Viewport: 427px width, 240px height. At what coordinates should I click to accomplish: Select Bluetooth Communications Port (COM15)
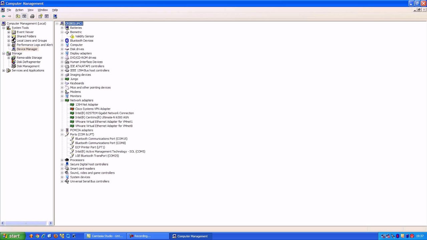click(101, 139)
